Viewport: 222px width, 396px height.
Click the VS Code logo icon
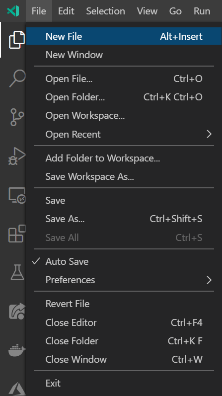(x=13, y=11)
